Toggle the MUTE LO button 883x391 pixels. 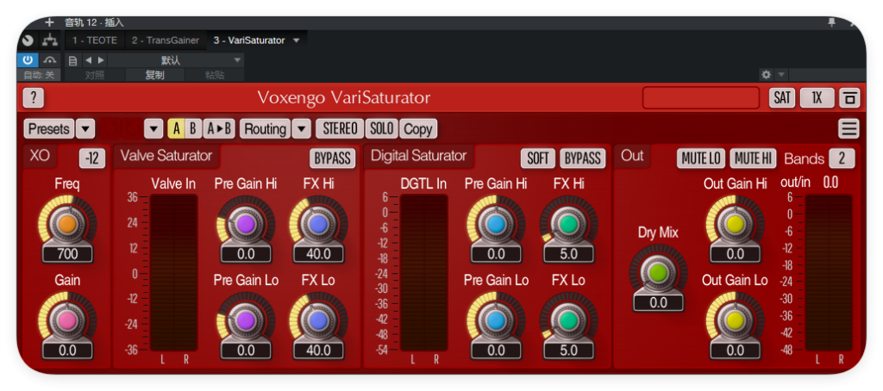[701, 158]
